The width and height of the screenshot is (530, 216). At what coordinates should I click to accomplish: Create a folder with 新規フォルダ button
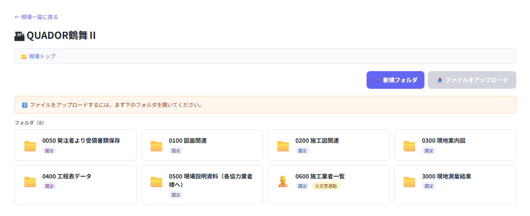click(395, 80)
